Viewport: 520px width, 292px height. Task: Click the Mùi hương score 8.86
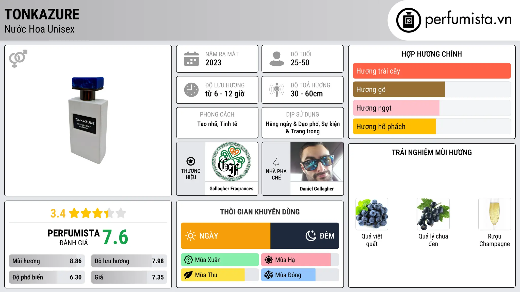point(76,261)
